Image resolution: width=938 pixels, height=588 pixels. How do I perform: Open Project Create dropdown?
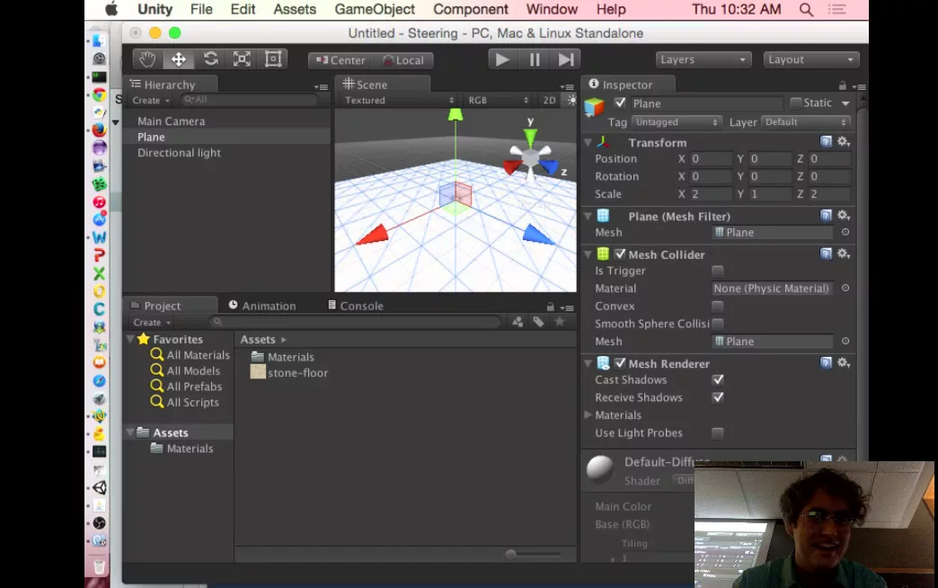(152, 322)
